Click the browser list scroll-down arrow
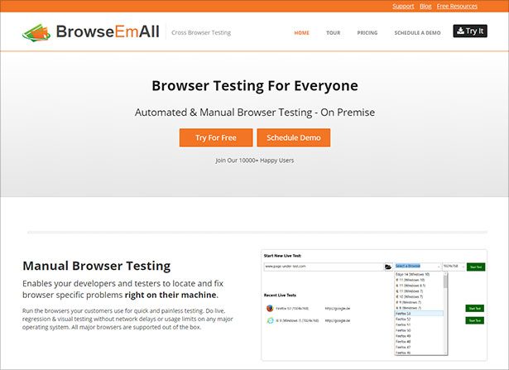 pyautogui.click(x=445, y=353)
